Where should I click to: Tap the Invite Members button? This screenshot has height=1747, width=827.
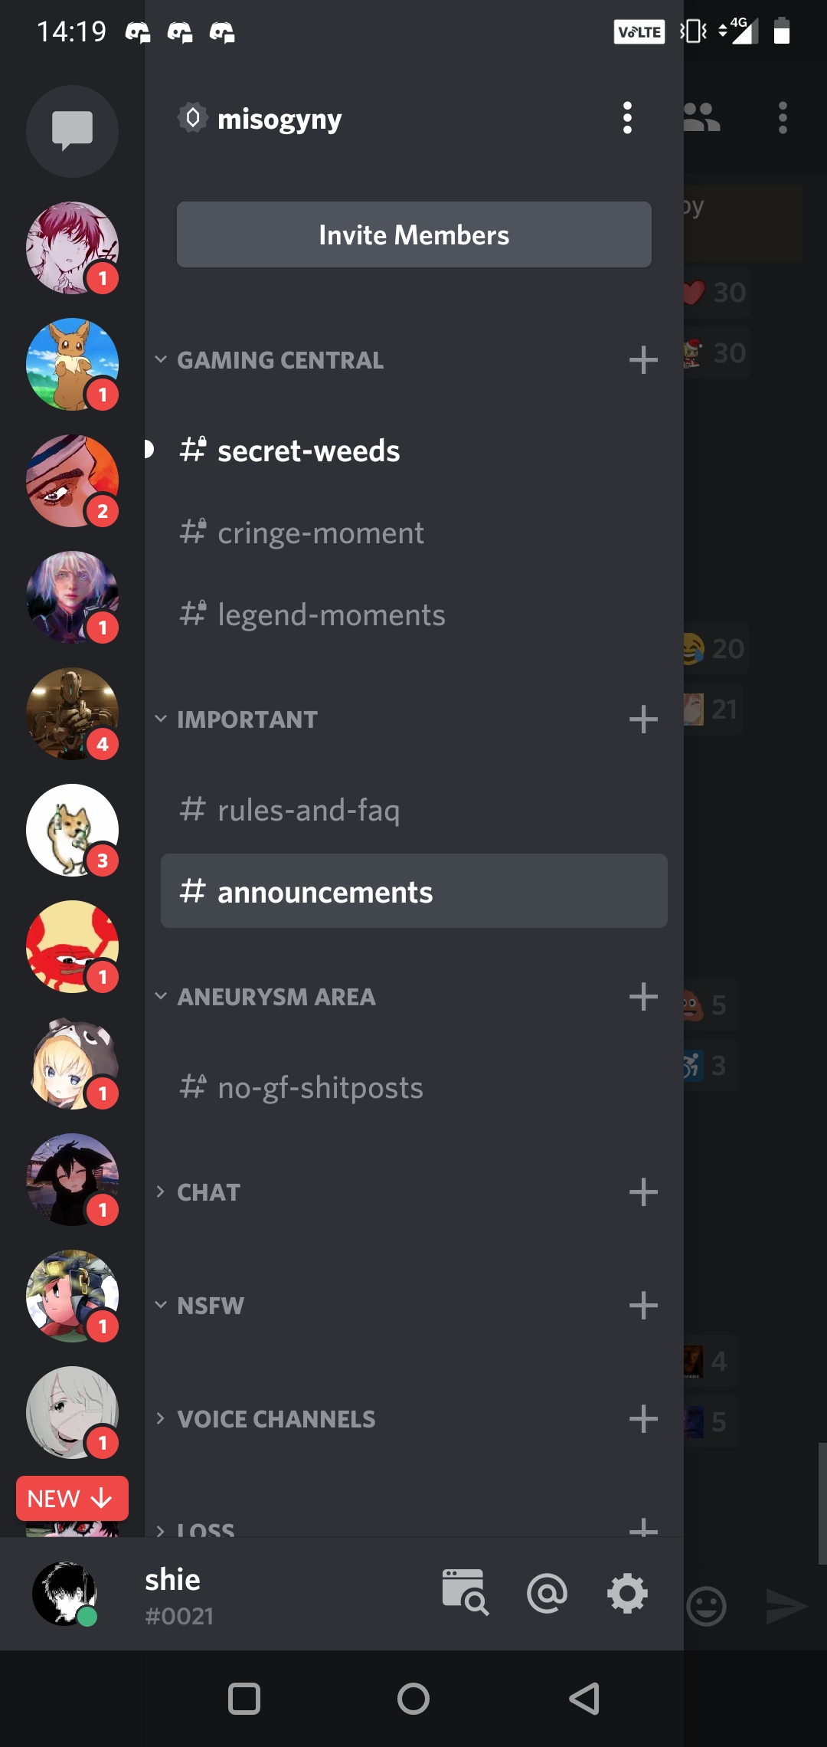click(413, 234)
